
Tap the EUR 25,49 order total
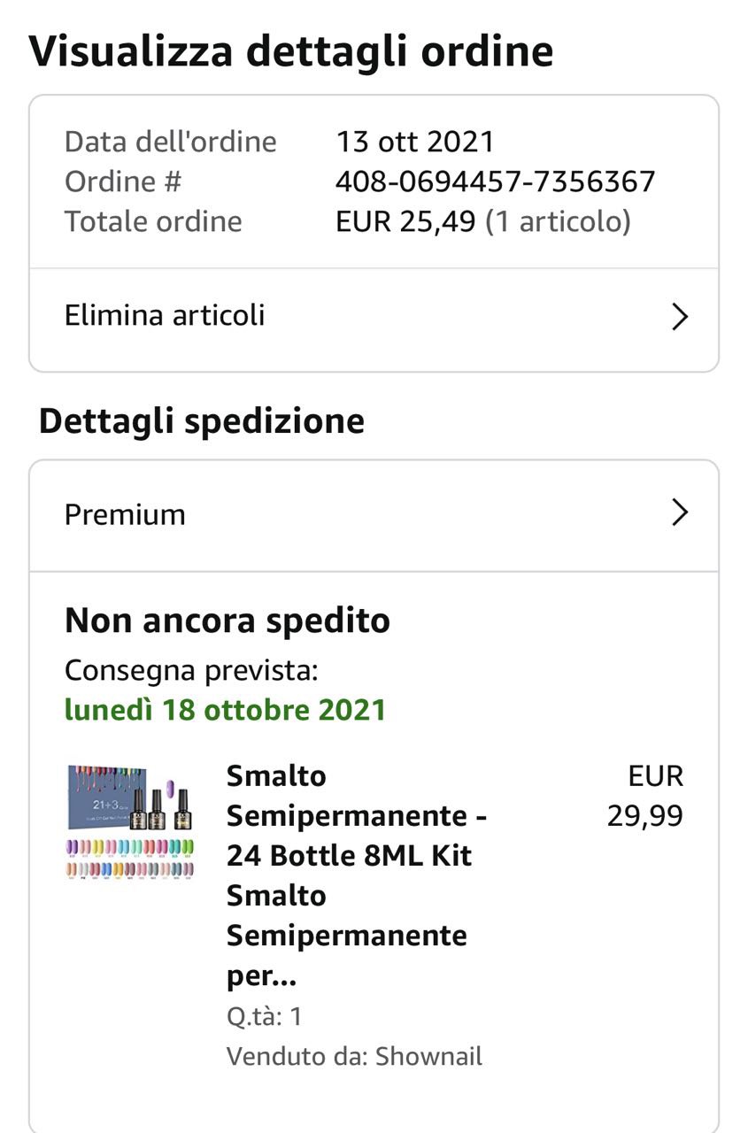405,221
